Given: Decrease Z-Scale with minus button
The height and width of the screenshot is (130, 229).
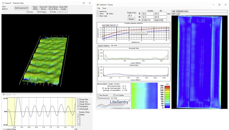Looking at the screenshot, I should point(65,12).
